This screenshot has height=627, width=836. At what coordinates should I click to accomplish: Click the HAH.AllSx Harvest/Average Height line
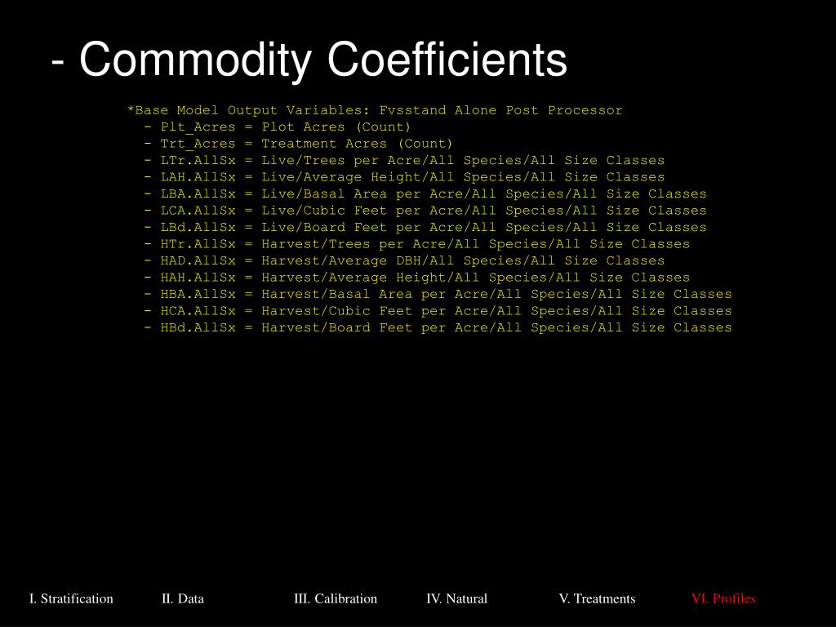coord(416,278)
